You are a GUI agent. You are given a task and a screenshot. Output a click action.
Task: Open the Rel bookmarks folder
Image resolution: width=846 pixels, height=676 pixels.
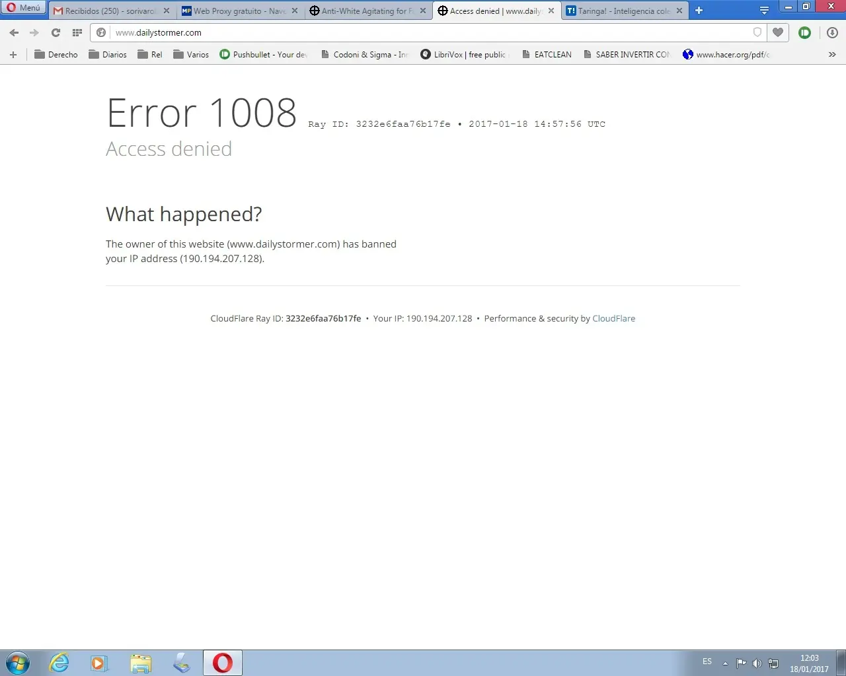(149, 55)
